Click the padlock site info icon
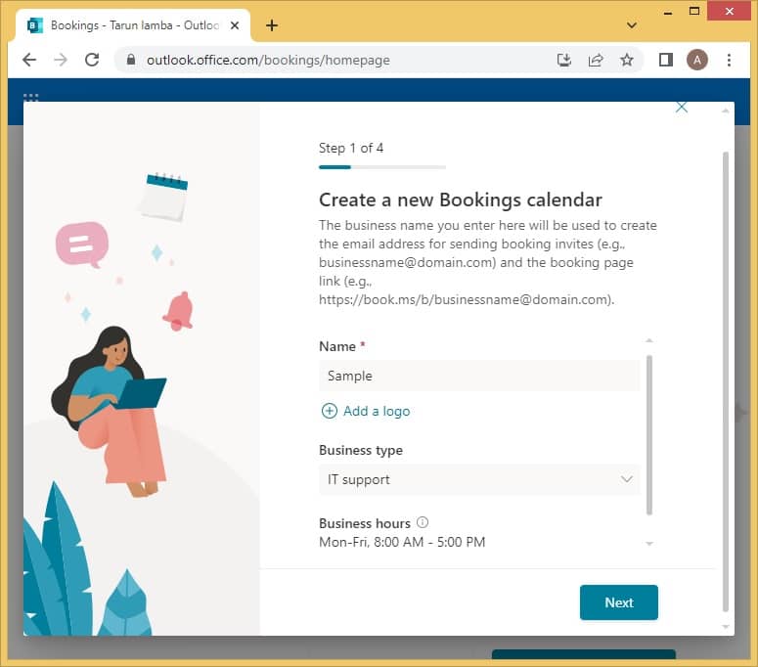The width and height of the screenshot is (758, 667). [x=130, y=60]
